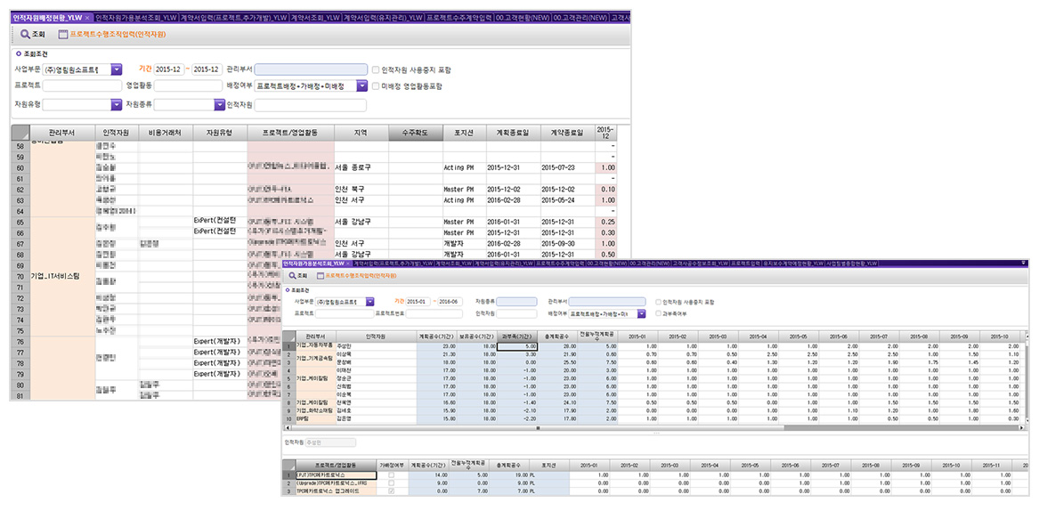Switch to 유지보수계약예정현황_YLW tab in the front window

click(x=791, y=264)
